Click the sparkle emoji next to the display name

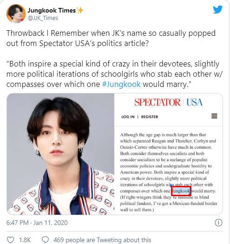[80, 10]
